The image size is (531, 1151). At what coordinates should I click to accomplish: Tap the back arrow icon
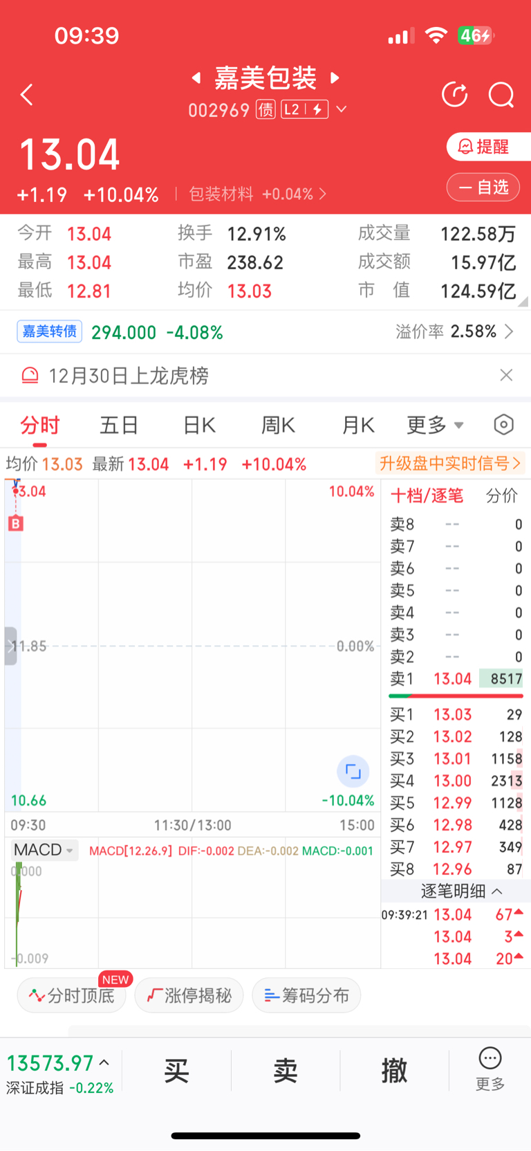tap(27, 94)
